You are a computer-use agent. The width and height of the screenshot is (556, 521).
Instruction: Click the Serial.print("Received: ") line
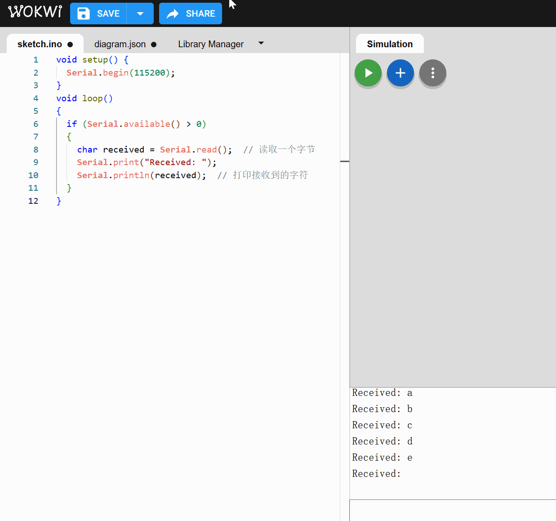pos(147,162)
